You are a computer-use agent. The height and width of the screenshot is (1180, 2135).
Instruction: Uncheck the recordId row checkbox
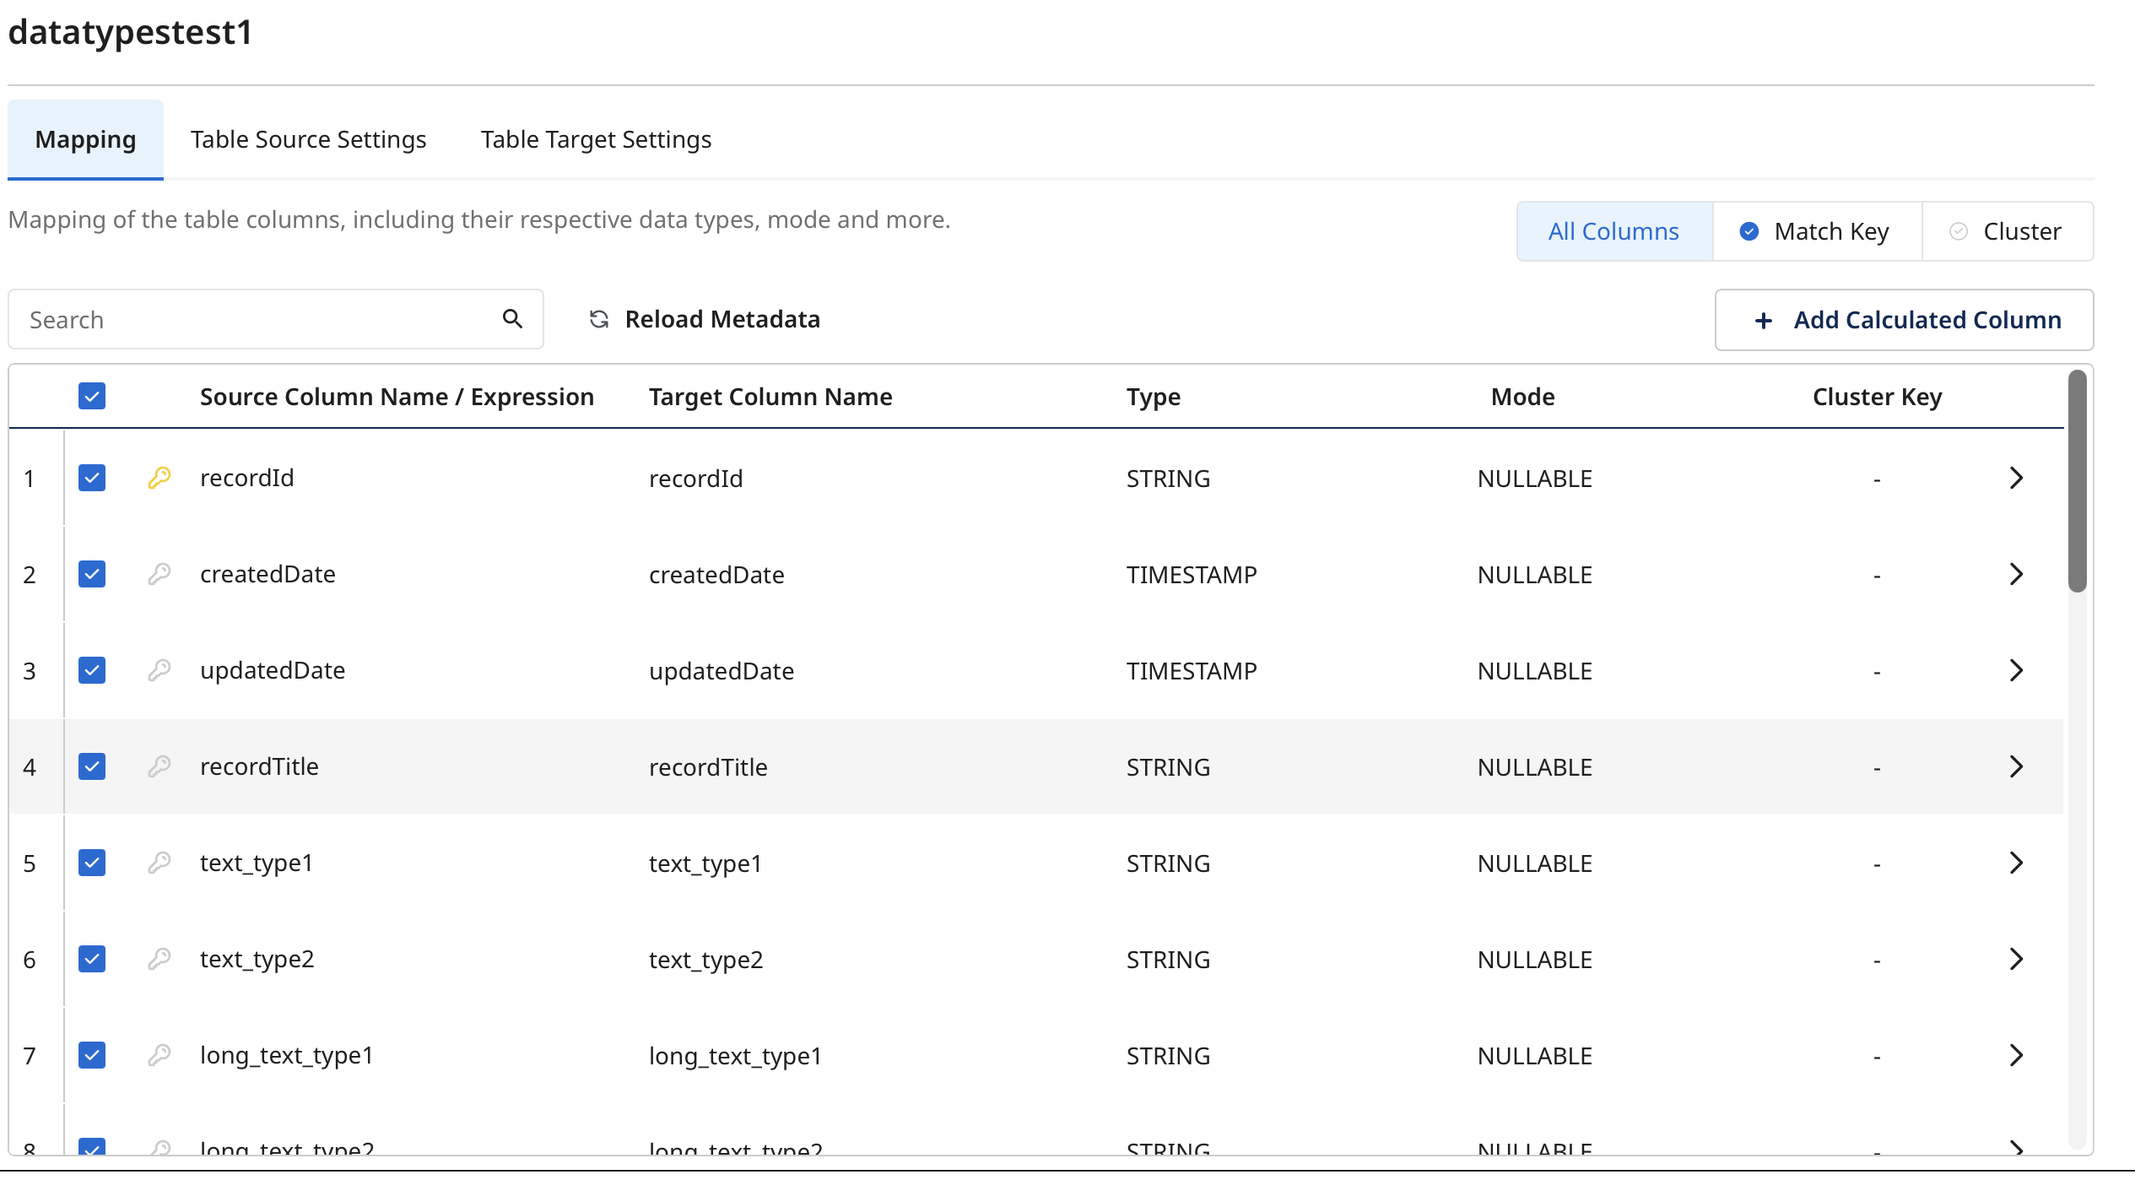(92, 478)
